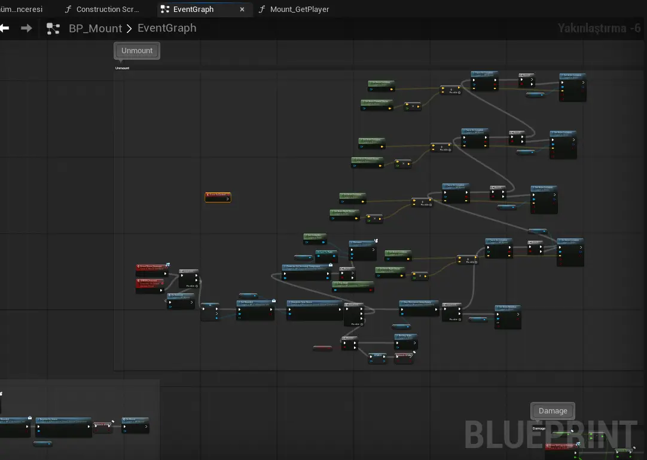The height and width of the screenshot is (460, 647).
Task: Click the back navigation arrow
Action: click(5, 28)
